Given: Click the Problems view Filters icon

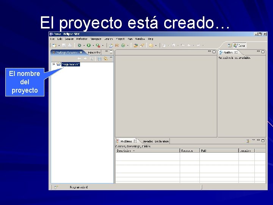Looking at the screenshot, I should point(248,141).
